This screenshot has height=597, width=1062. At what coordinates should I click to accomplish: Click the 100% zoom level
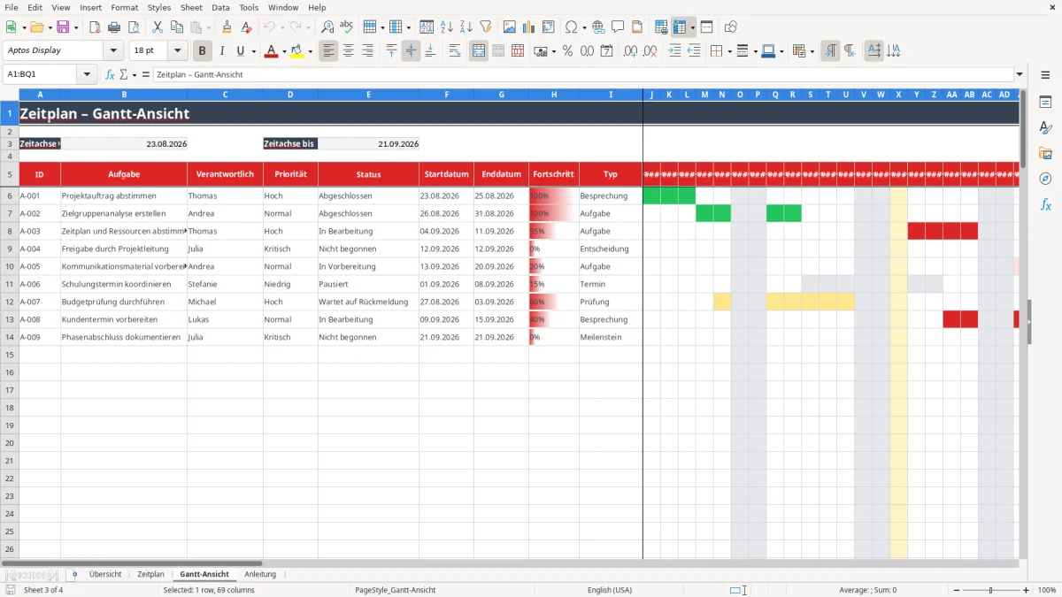coord(1047,590)
